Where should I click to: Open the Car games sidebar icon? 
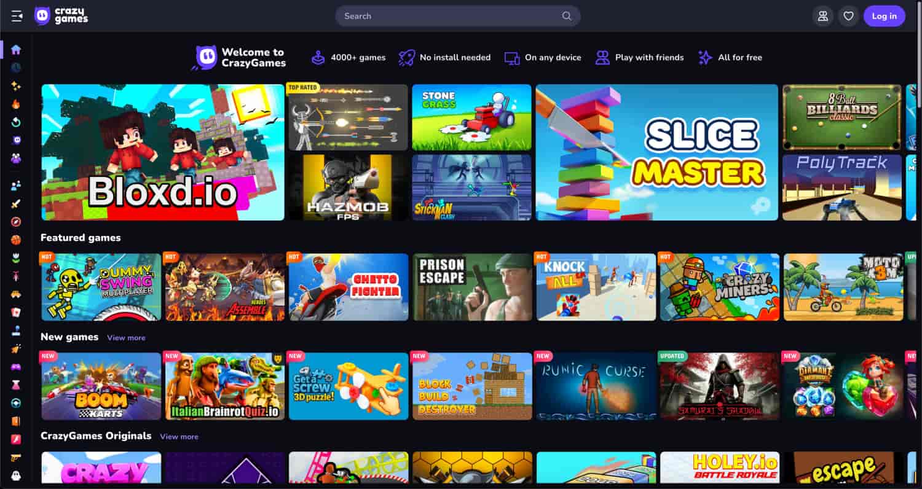point(16,294)
